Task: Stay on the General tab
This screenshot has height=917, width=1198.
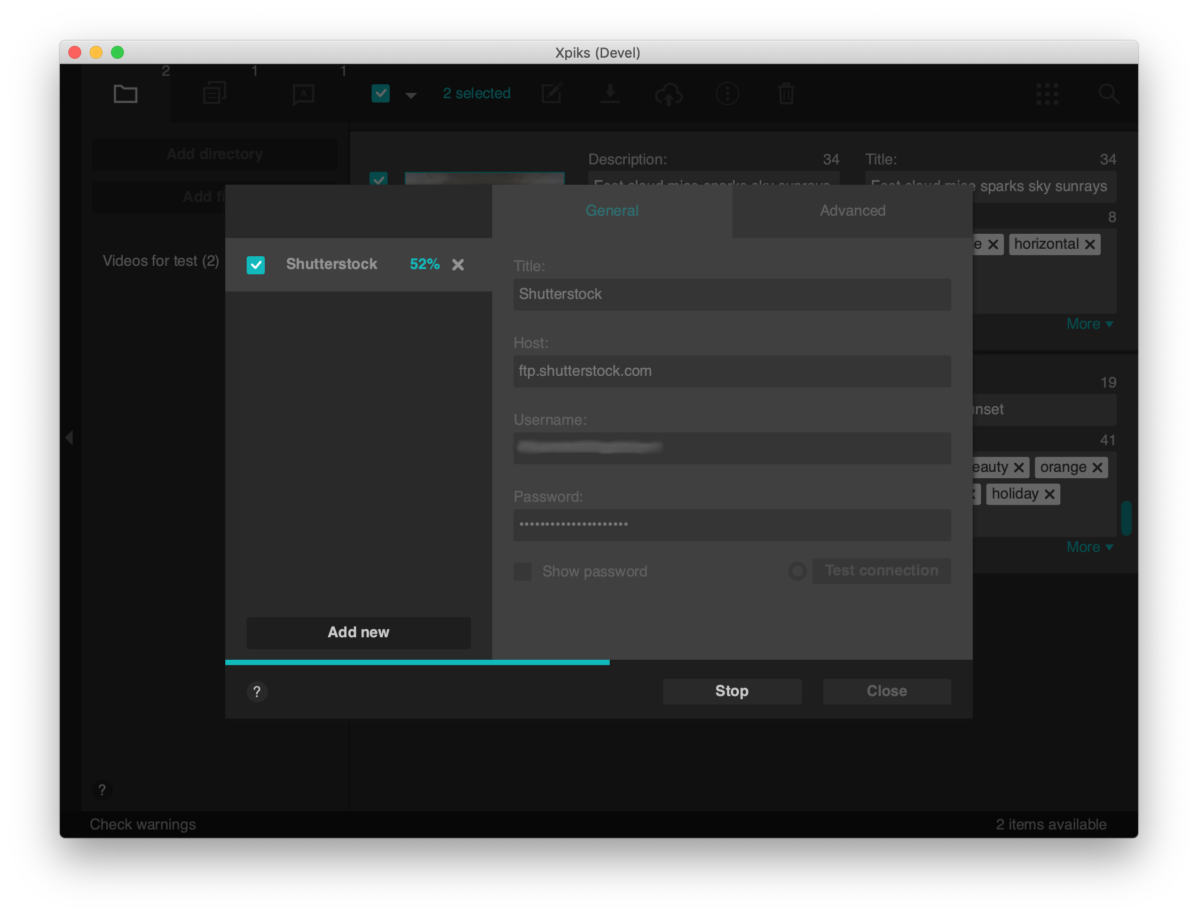Action: (611, 211)
